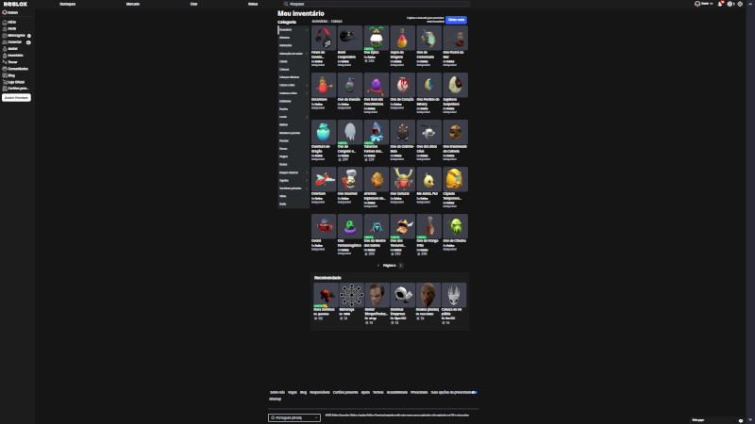Screen dimensions: 755x424
Task: Open Mensagens in the sidebar
Action: (14, 36)
